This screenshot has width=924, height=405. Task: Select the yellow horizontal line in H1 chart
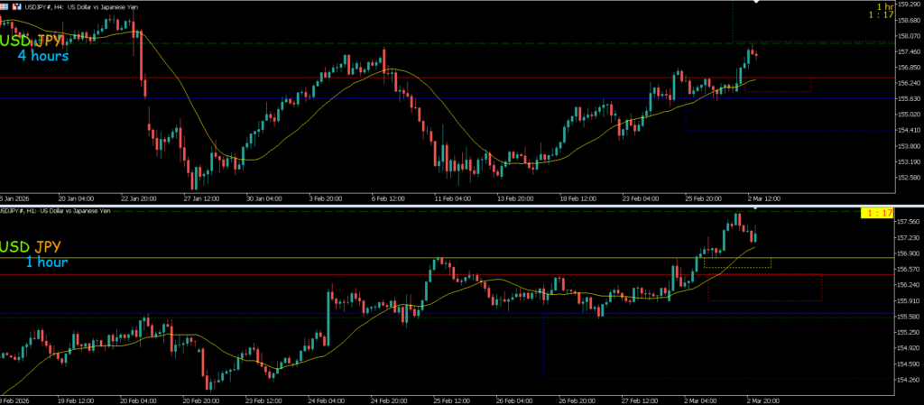coord(271,258)
